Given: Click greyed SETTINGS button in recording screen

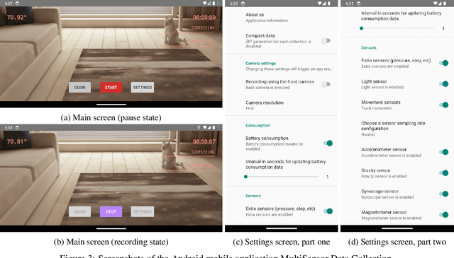Looking at the screenshot, I should coord(143,211).
